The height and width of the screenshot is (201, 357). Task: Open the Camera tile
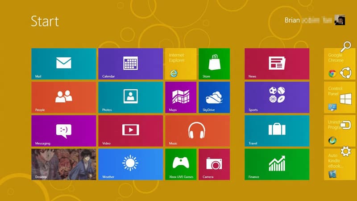pyautogui.click(x=214, y=164)
